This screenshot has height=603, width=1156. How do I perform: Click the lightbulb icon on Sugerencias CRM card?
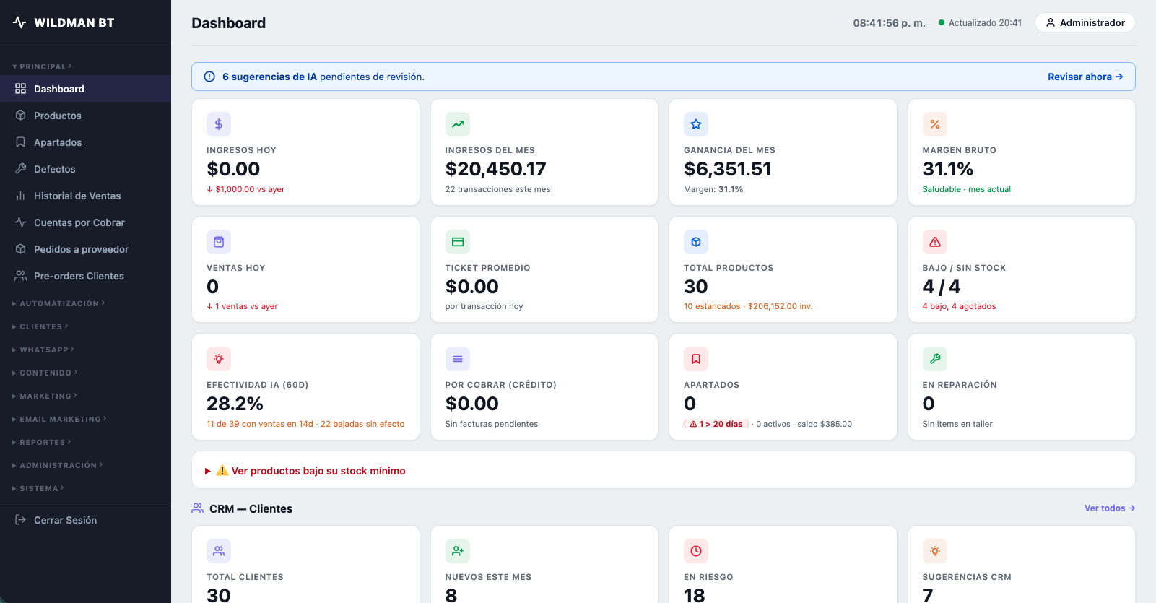coord(935,551)
